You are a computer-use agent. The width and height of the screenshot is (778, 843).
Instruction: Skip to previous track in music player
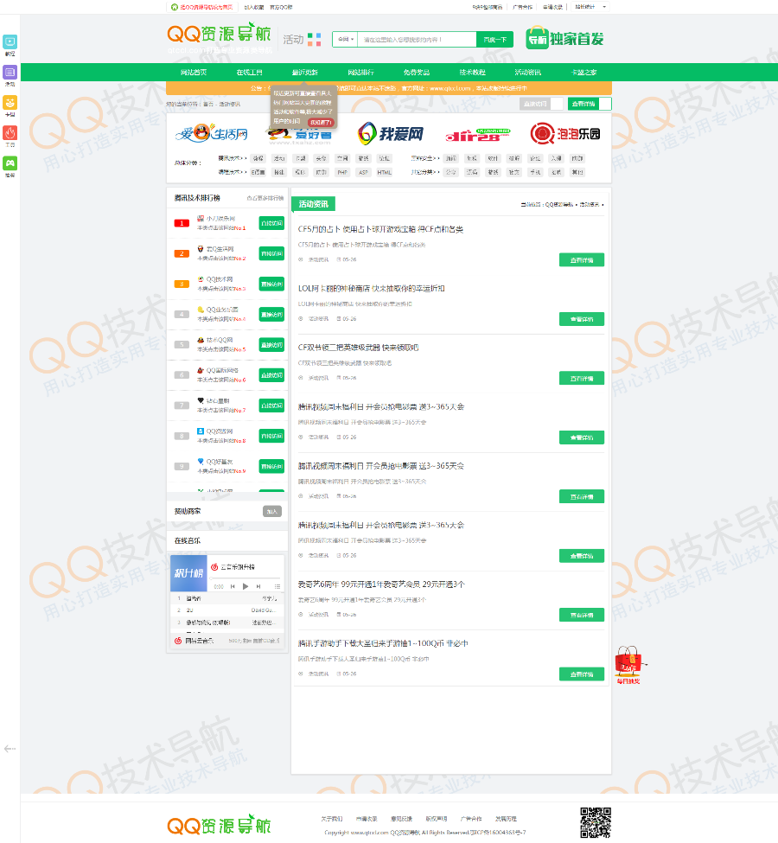point(233,586)
